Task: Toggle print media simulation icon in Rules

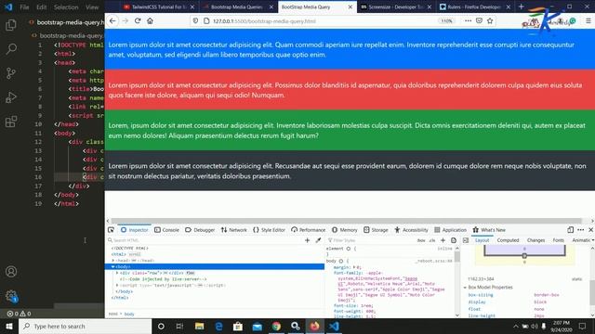Action: 454,240
